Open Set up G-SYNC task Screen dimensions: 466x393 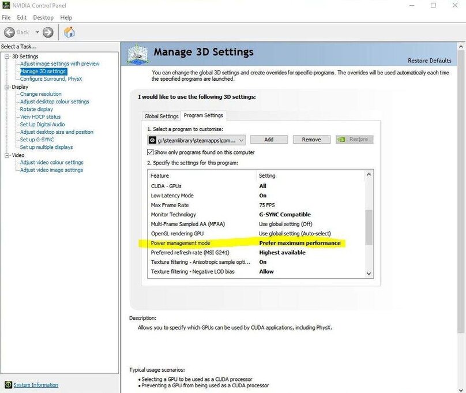point(37,140)
